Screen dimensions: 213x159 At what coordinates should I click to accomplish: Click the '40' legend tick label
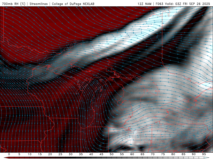[x=91, y=154]
